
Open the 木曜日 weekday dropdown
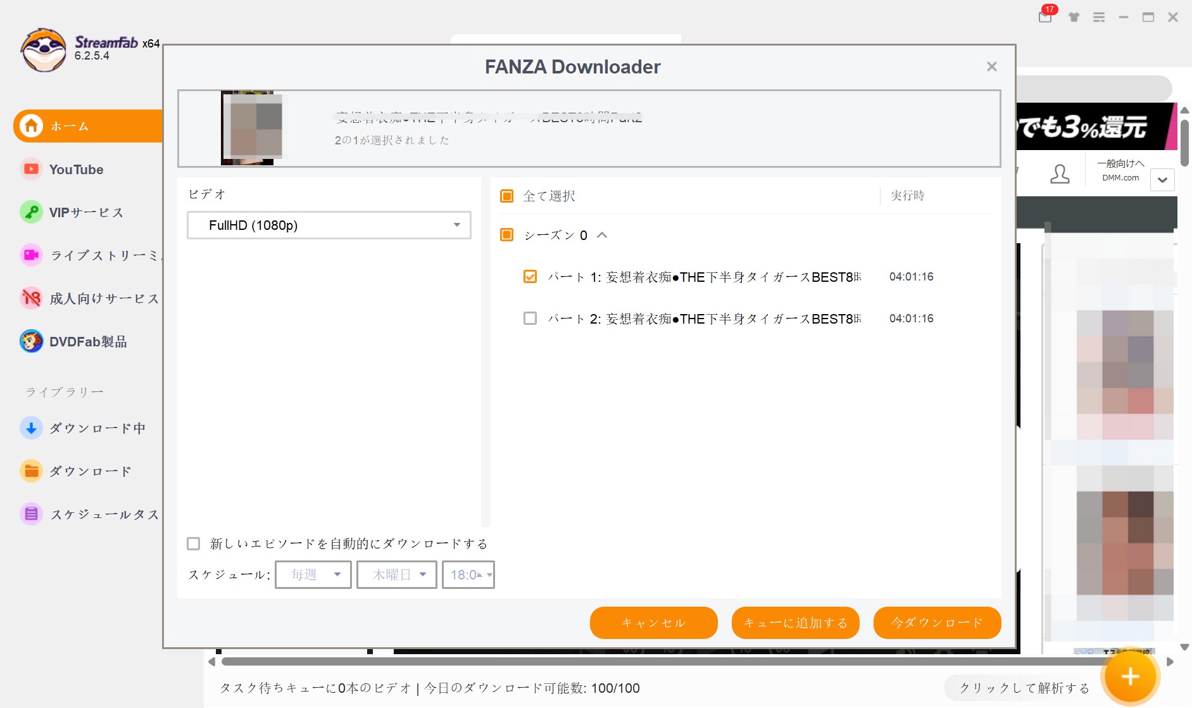pos(396,575)
